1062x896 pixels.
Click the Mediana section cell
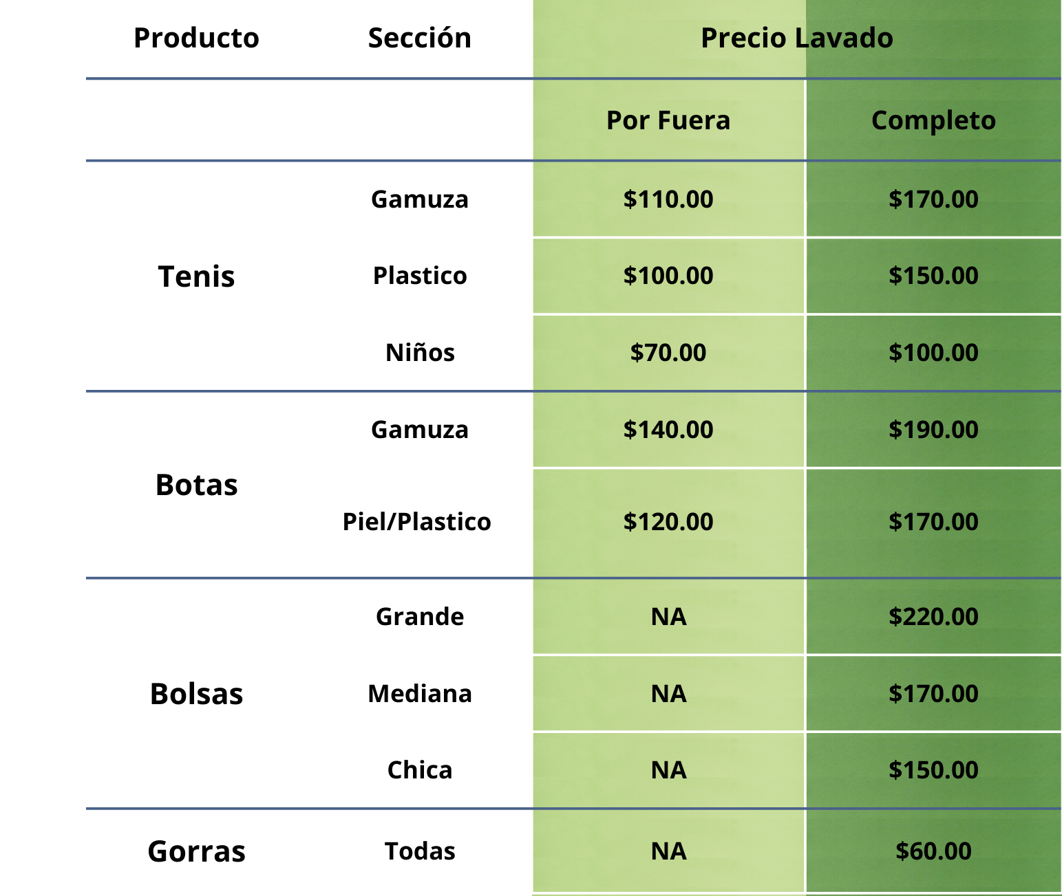pyautogui.click(x=420, y=694)
